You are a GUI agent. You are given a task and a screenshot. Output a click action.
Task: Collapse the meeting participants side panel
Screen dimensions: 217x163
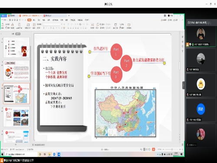184,85
